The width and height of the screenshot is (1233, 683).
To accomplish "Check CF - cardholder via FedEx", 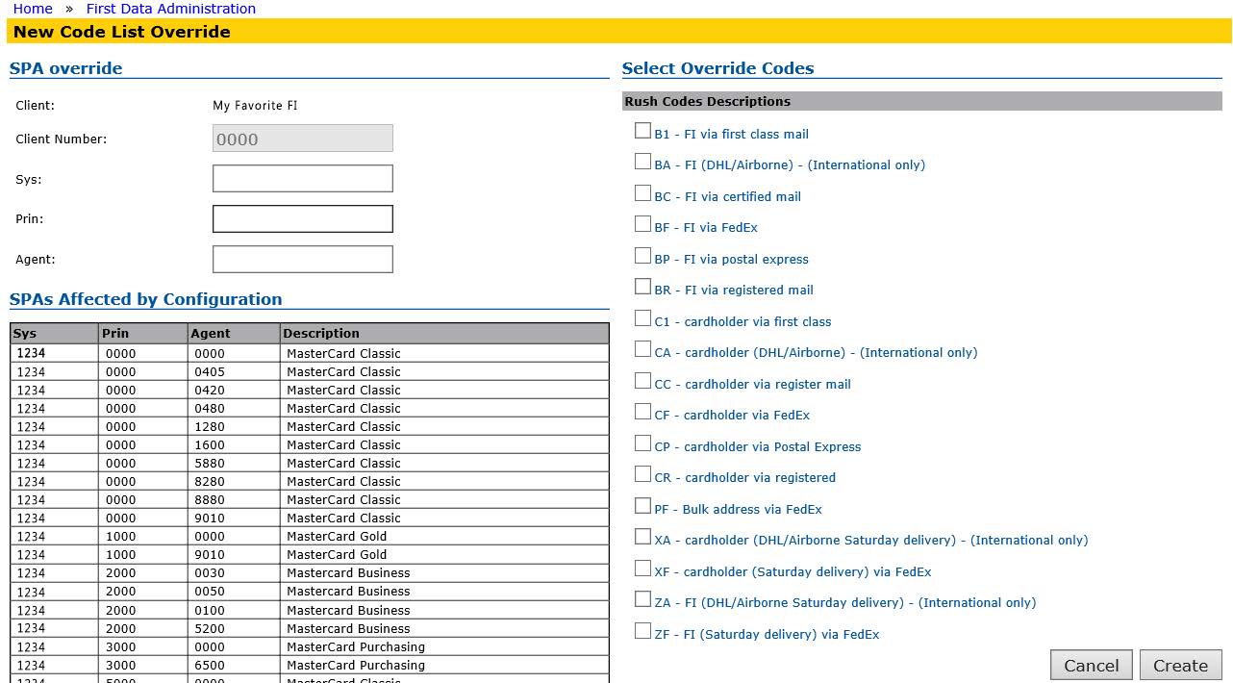I will point(642,412).
